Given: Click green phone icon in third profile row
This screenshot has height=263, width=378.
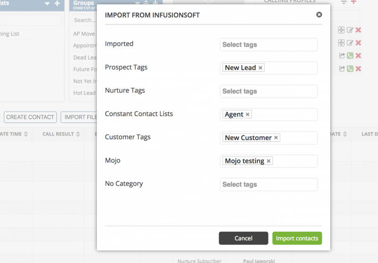Looking at the screenshot, I should coord(350,56).
